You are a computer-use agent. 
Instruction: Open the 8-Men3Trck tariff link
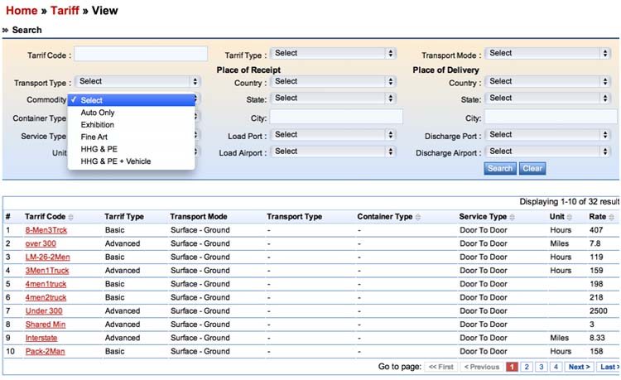46,230
